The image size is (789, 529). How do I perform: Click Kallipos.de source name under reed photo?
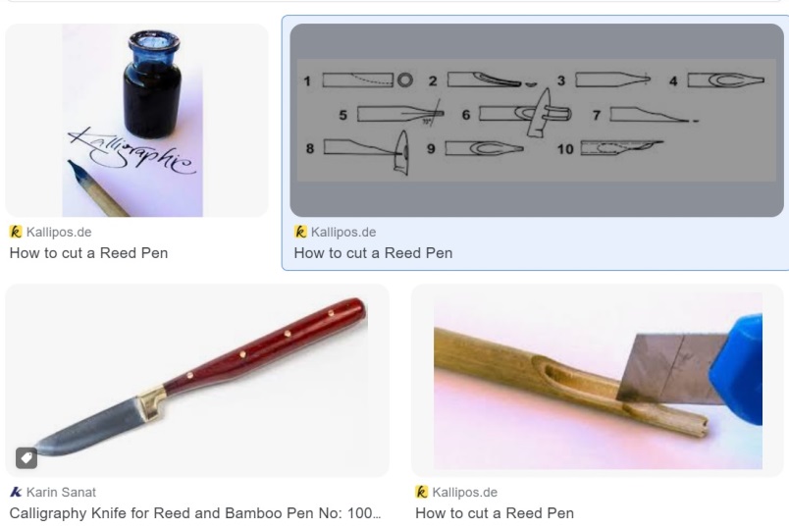tap(465, 493)
